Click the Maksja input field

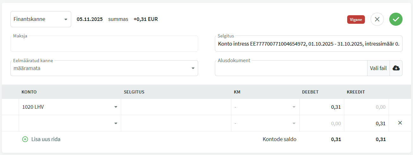click(x=104, y=44)
